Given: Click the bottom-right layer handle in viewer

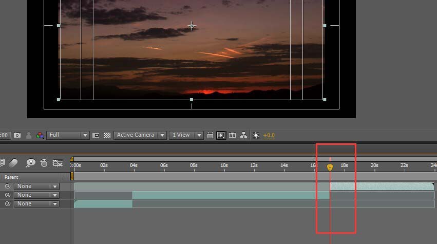Looking at the screenshot, I should (325, 100).
